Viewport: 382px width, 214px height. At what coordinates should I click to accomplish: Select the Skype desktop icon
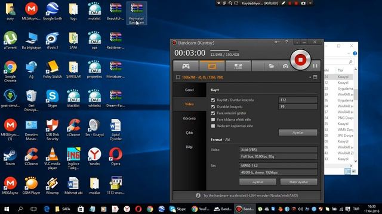coord(52,99)
